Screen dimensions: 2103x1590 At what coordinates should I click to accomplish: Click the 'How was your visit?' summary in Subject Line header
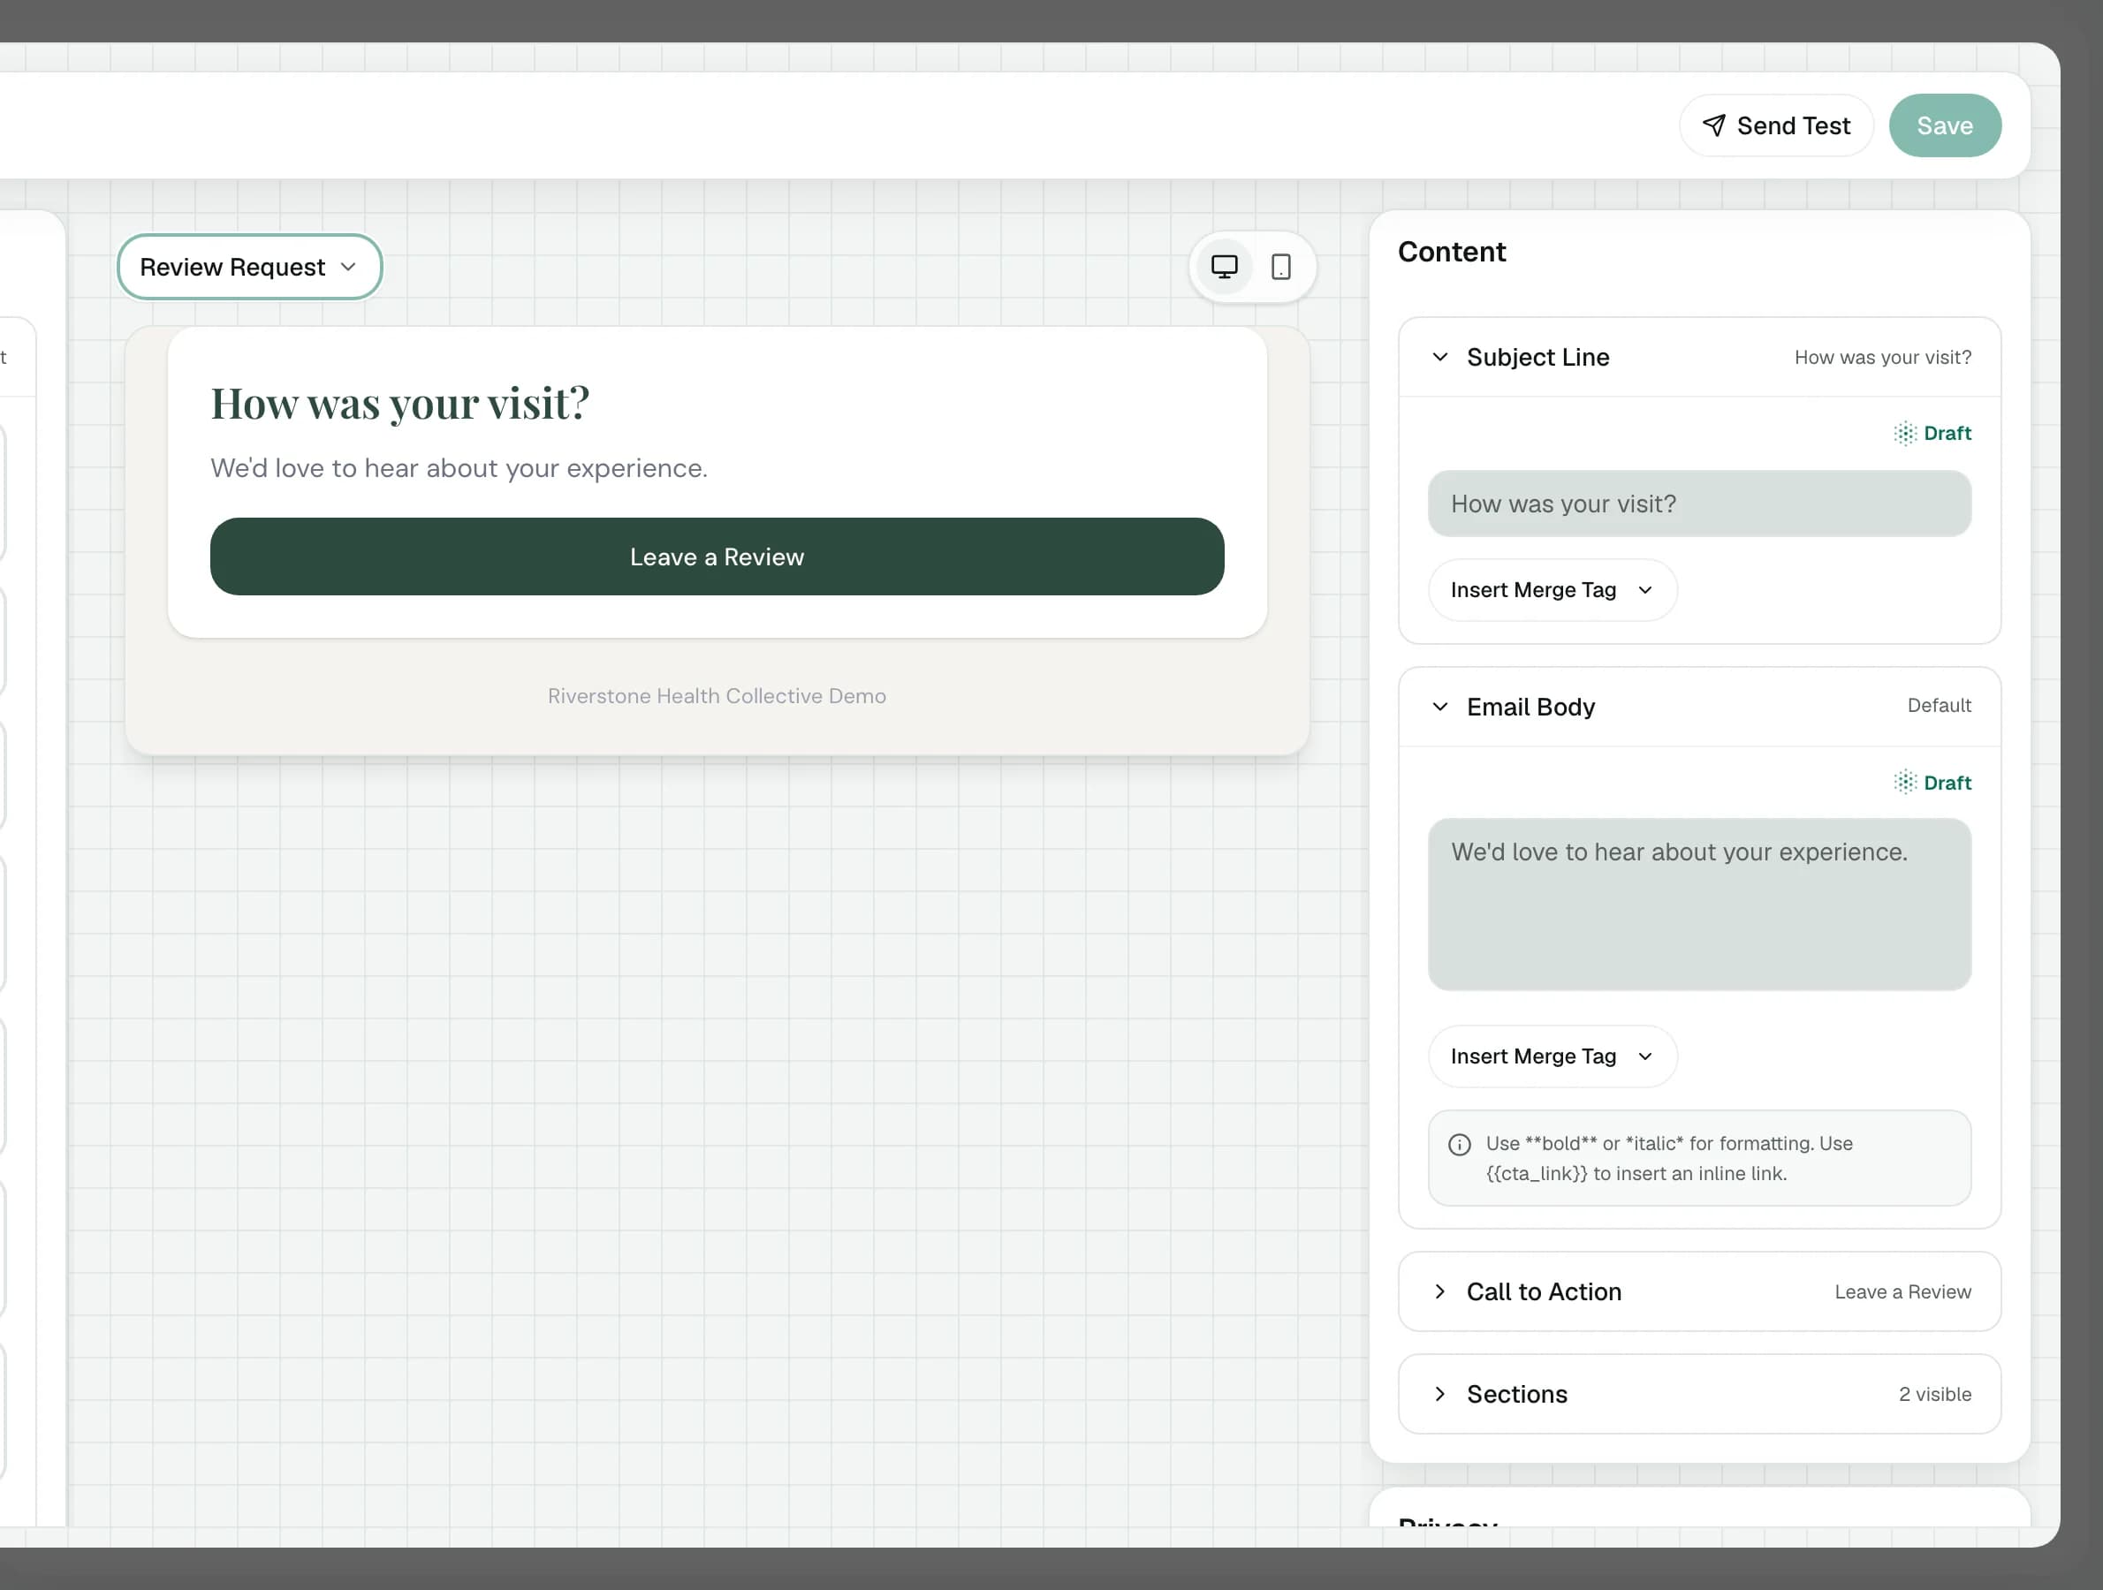coord(1882,358)
